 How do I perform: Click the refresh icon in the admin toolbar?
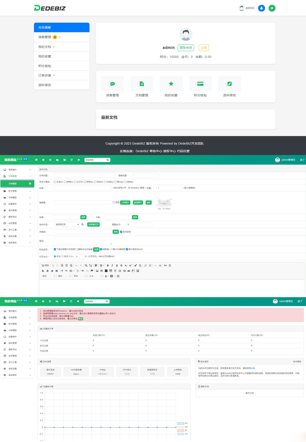point(71,159)
